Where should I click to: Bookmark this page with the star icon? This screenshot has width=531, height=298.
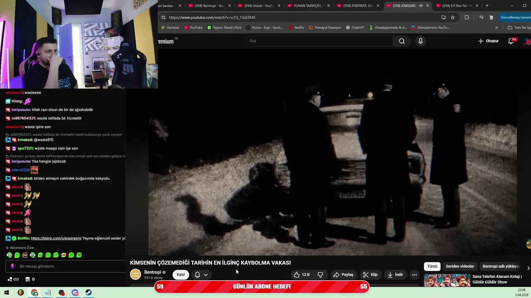coord(453,17)
